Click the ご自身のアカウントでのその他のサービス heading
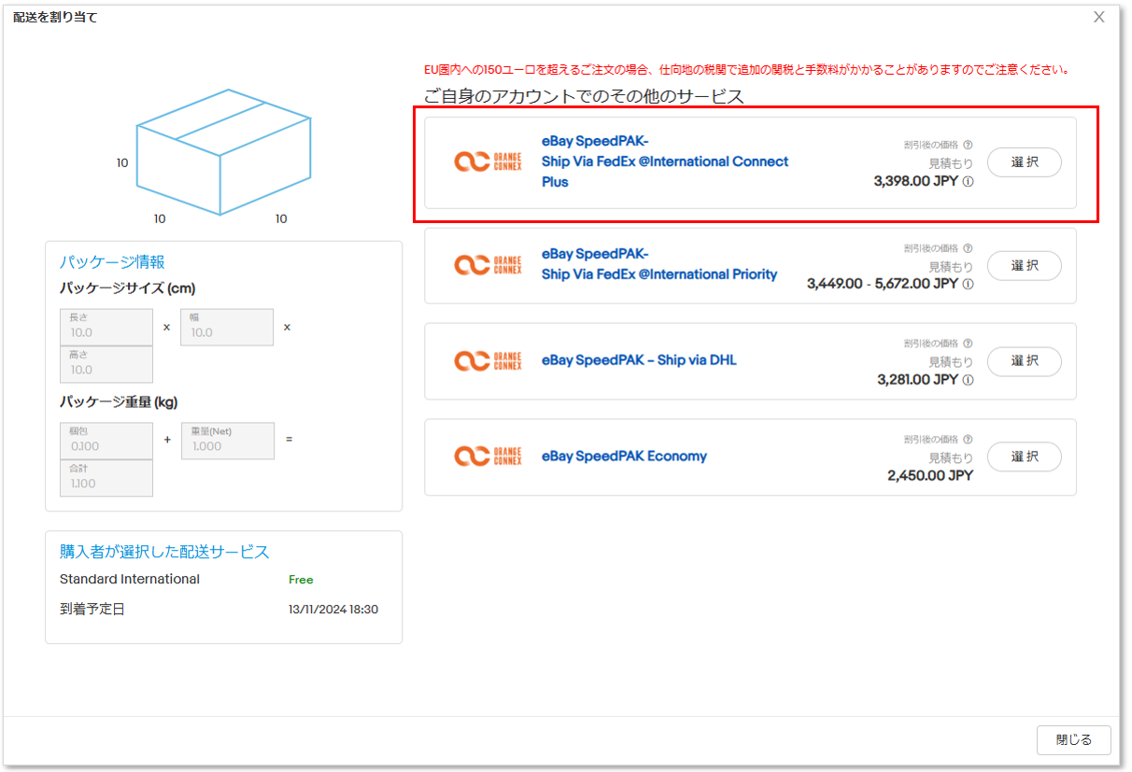Screen dimensions: 1132x772 click(x=584, y=97)
